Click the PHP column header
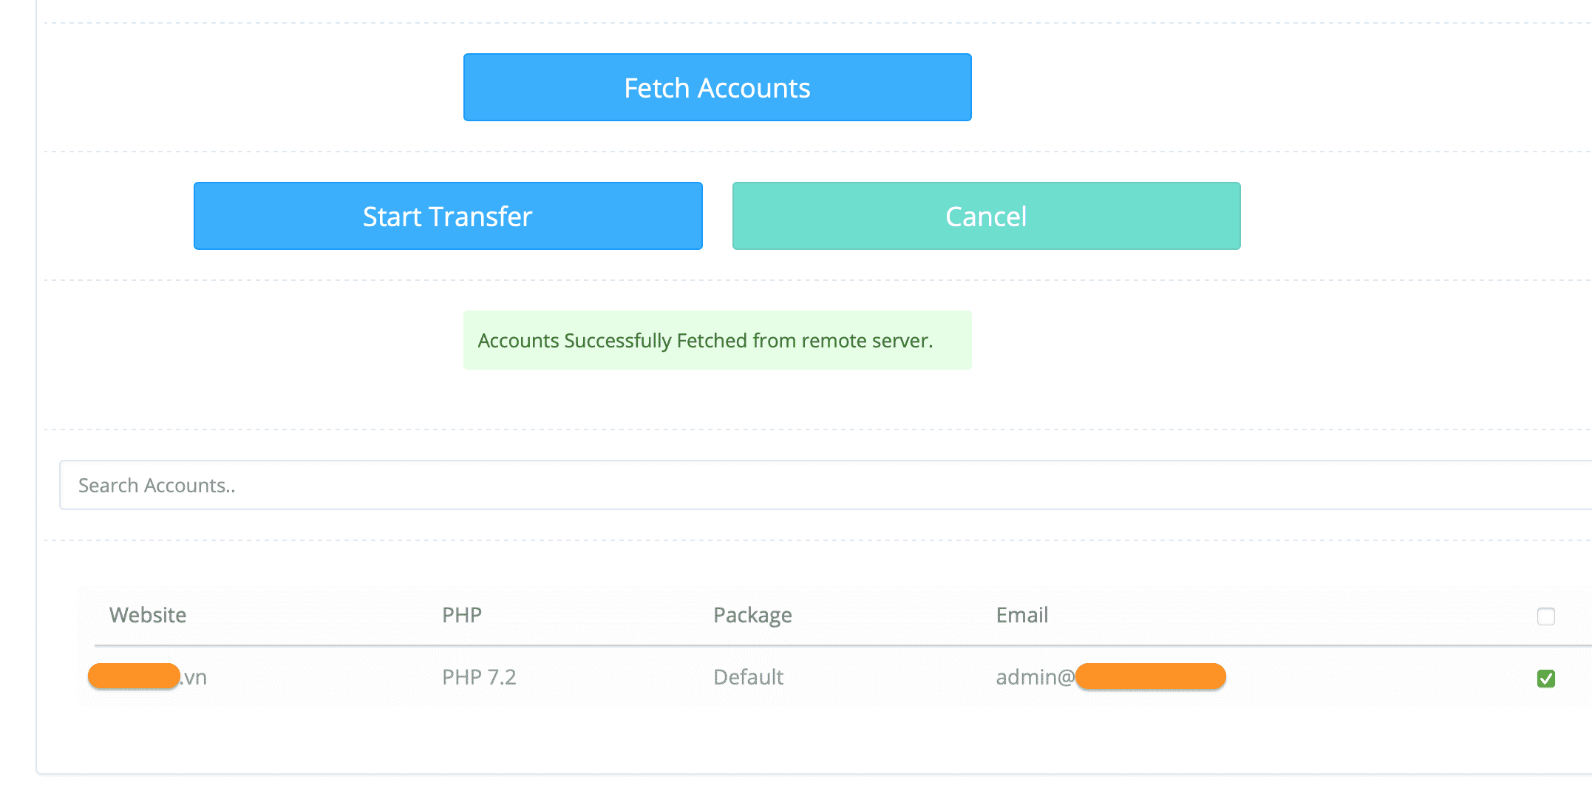Screen dimensions: 1592x788 pyautogui.click(x=462, y=615)
